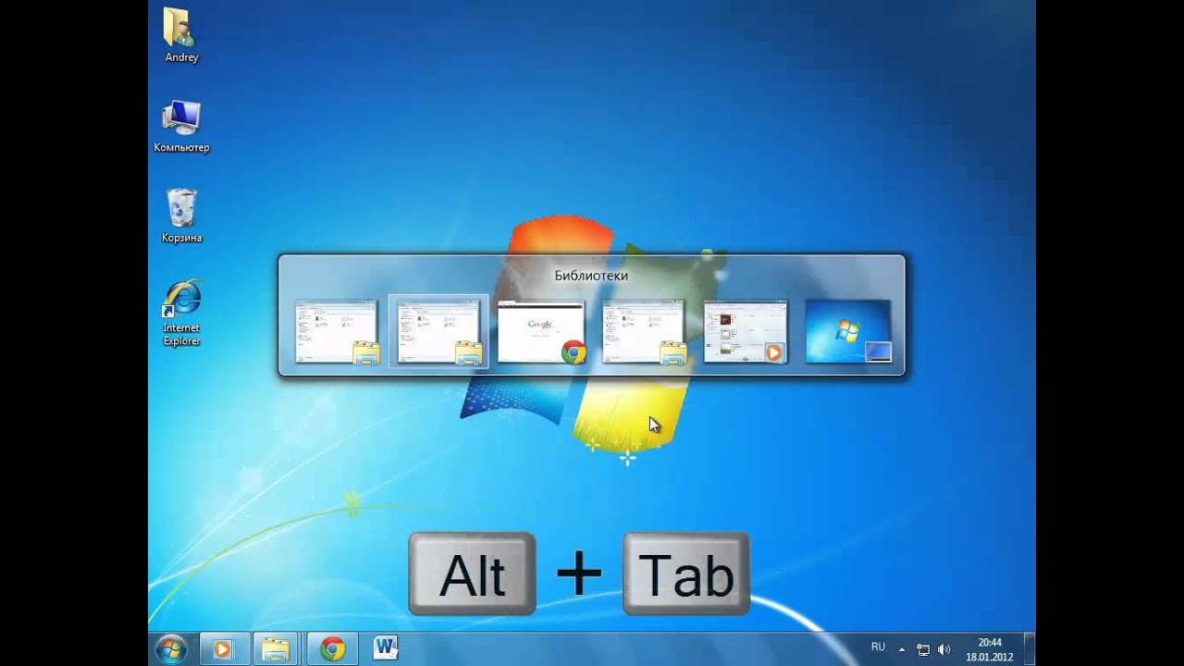Viewport: 1184px width, 666px height.
Task: Open the Windows Start menu orb
Action: [x=171, y=649]
